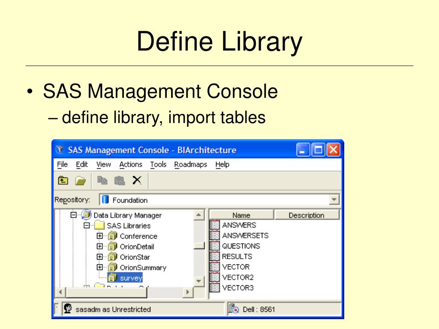439x329 pixels.
Task: Click the Dell : 8561 status text
Action: [x=259, y=309]
